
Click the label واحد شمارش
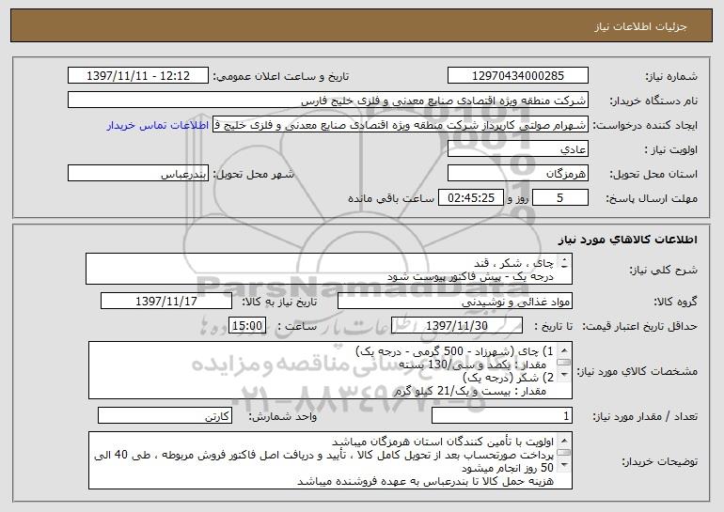tap(283, 416)
